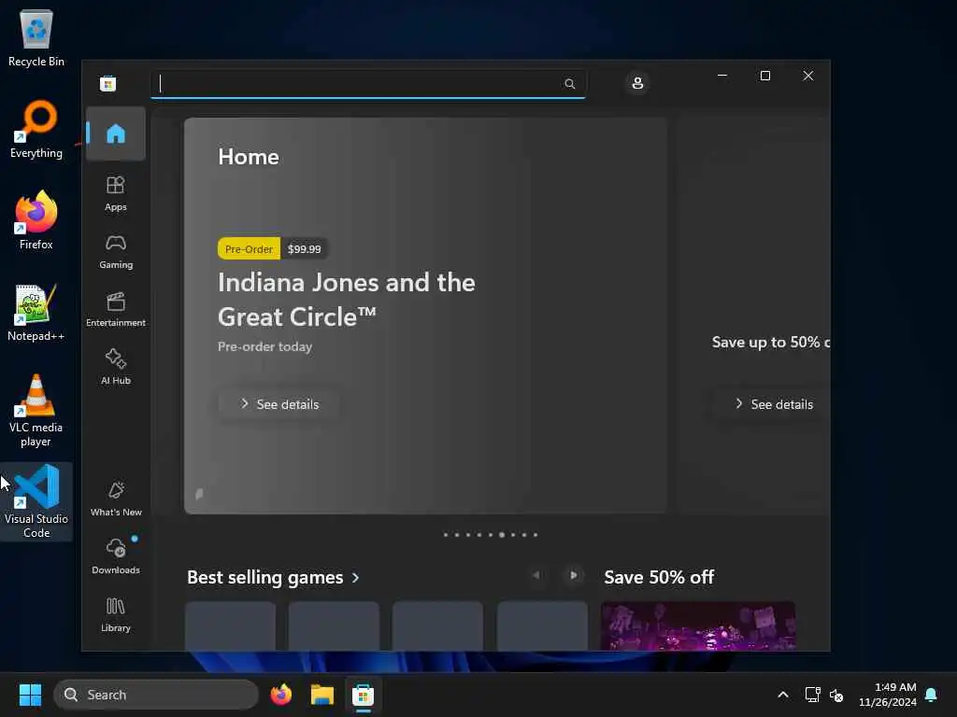Select the first carousel page dot

446,535
